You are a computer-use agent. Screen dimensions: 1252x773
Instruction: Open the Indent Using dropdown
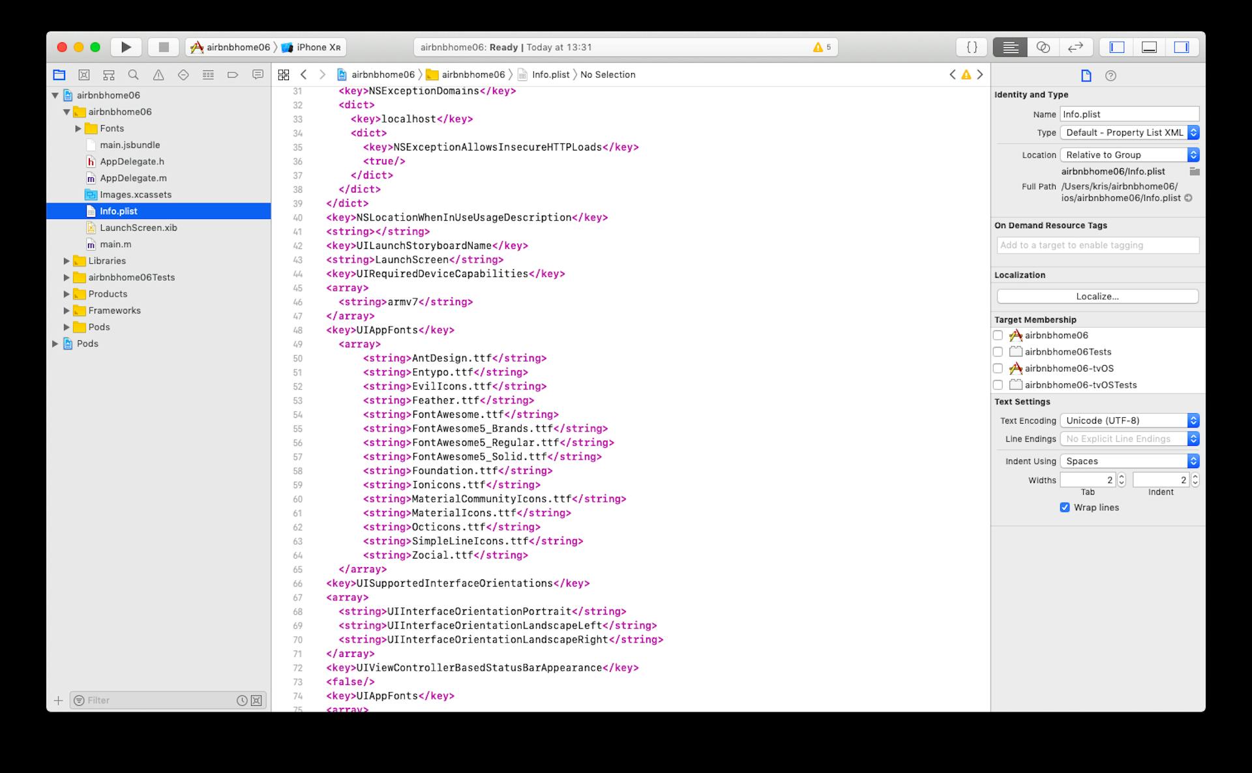pyautogui.click(x=1129, y=461)
